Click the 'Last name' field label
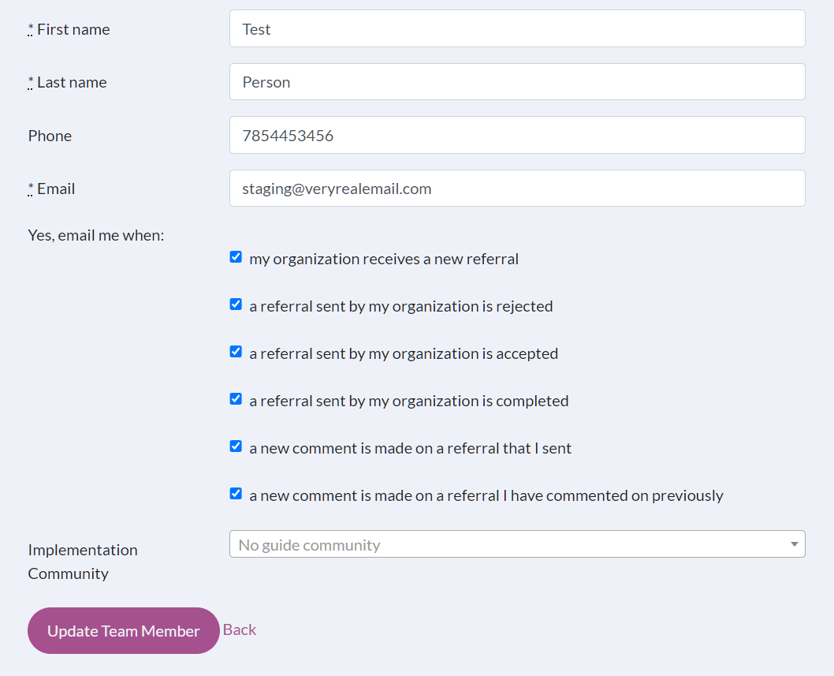This screenshot has width=834, height=676. pyautogui.click(x=71, y=82)
